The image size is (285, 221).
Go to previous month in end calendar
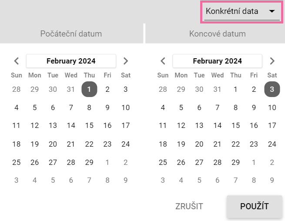163,61
